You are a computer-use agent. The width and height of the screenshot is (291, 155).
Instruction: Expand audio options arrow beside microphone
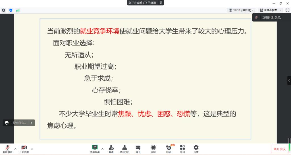click(x=15, y=149)
